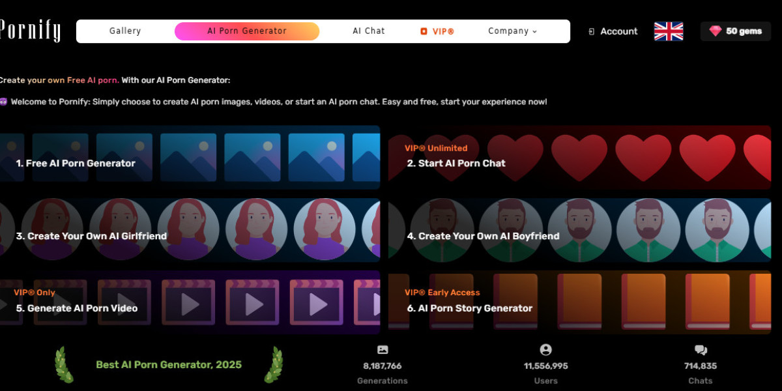The image size is (782, 391).
Task: Select the highlighted AI Porn Generator tab
Action: [246, 31]
